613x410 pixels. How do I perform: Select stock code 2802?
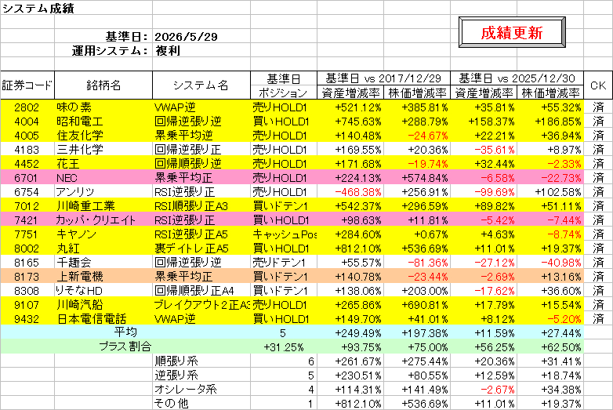pyautogui.click(x=27, y=107)
